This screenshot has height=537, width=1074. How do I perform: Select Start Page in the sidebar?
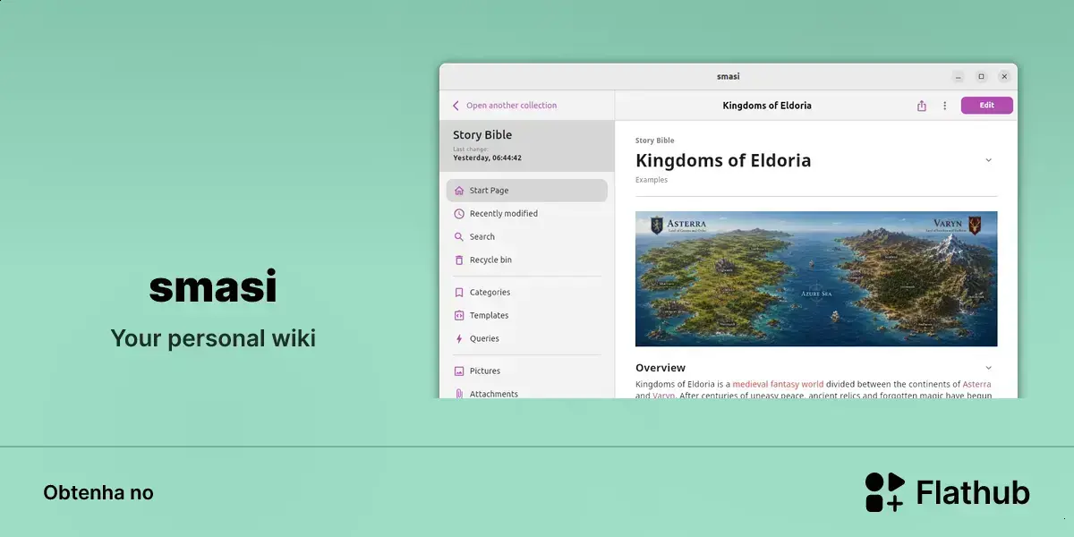[x=527, y=191]
